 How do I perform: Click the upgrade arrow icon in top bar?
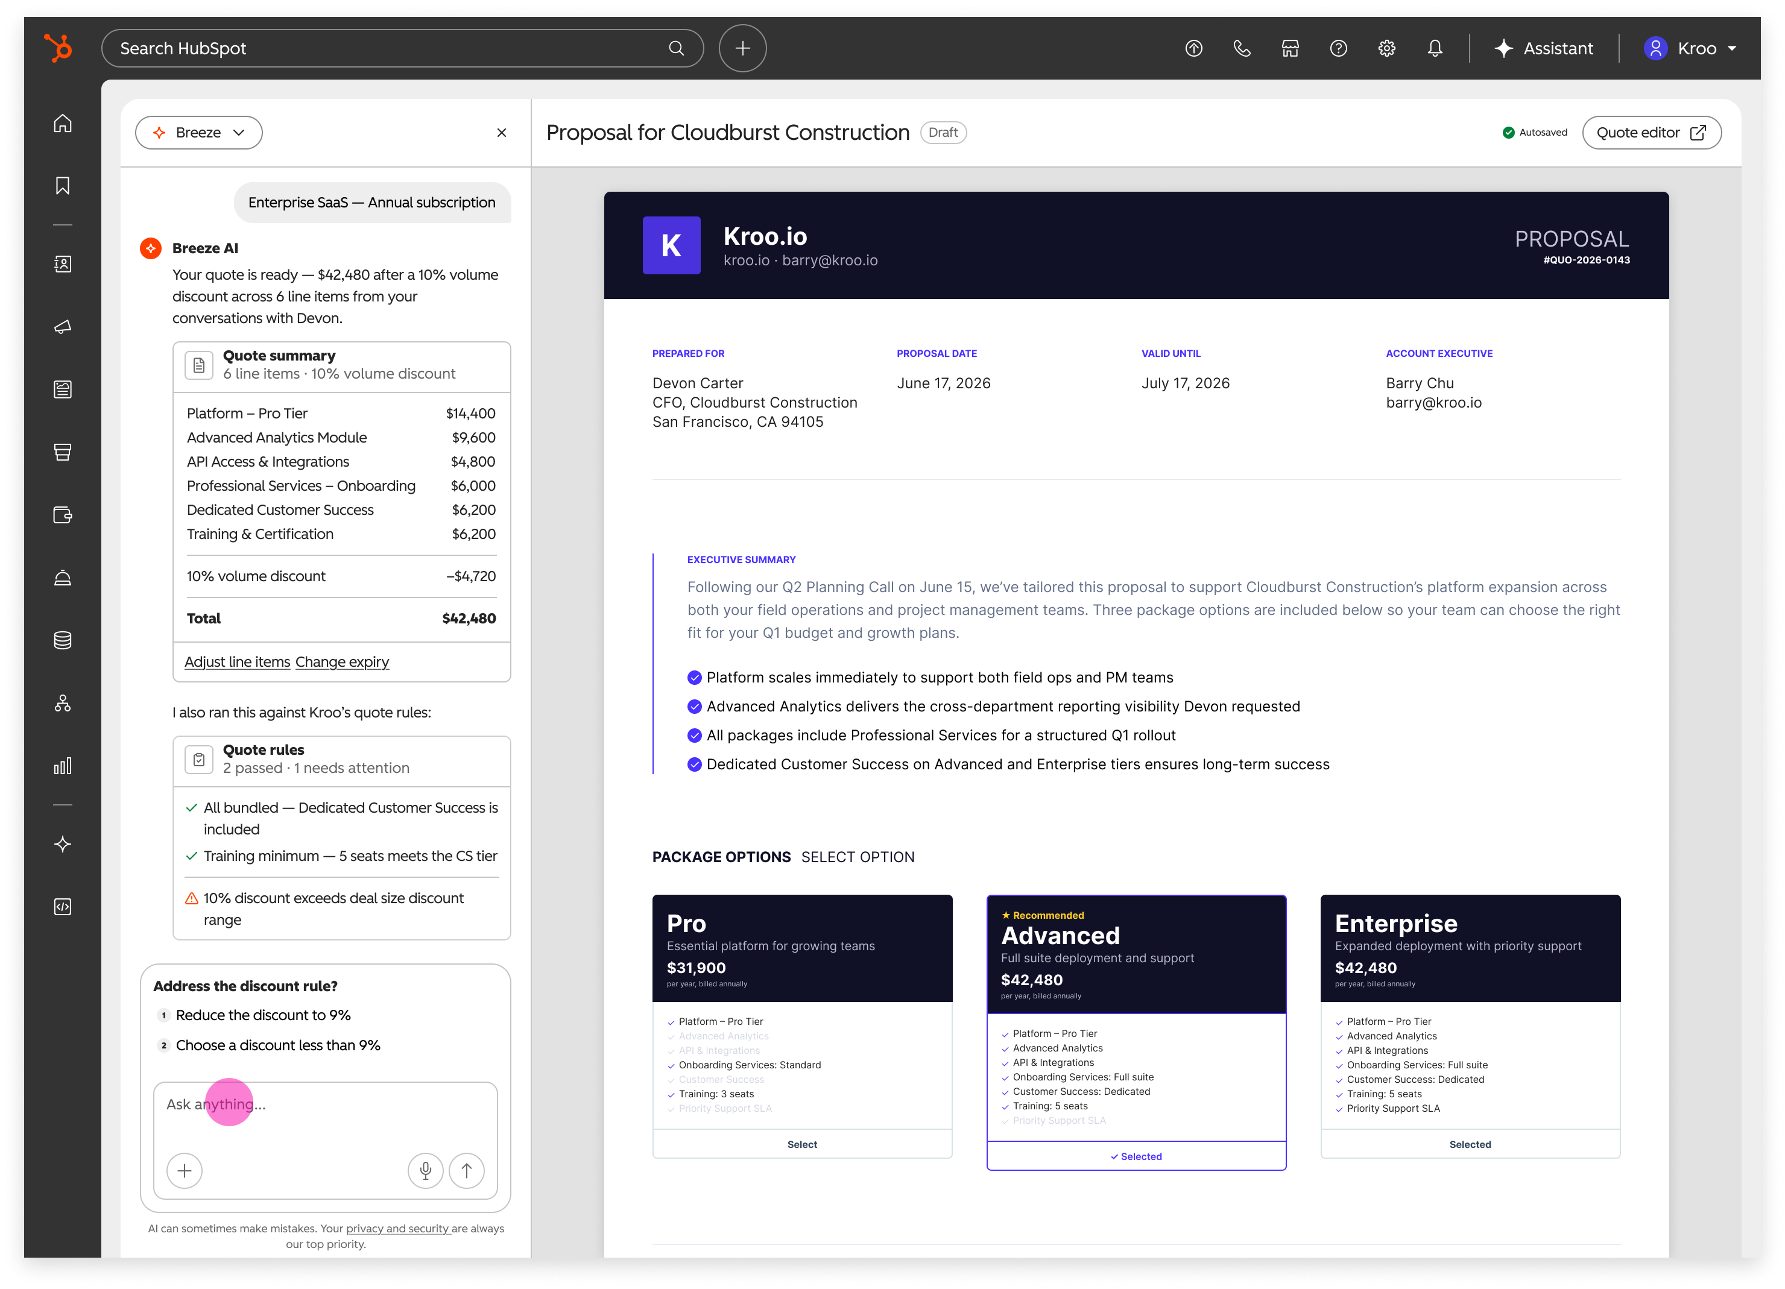pos(1193,48)
